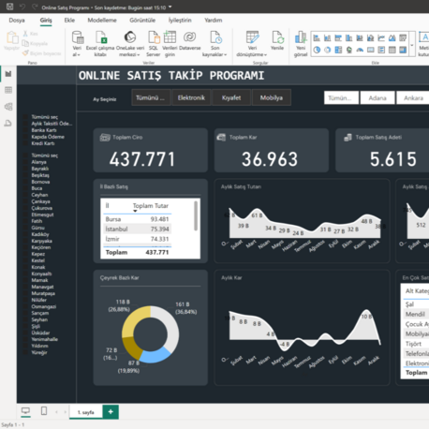Viewport: 429px width, 429px height.
Task: Open the Yardım ribbon tab
Action: (214, 21)
